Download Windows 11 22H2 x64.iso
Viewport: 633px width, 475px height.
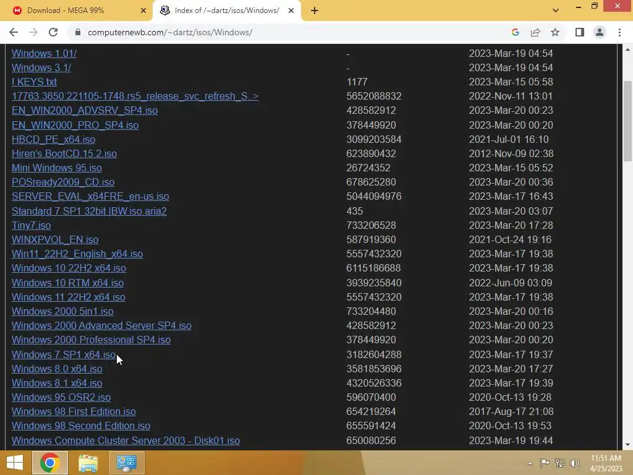[x=68, y=297]
